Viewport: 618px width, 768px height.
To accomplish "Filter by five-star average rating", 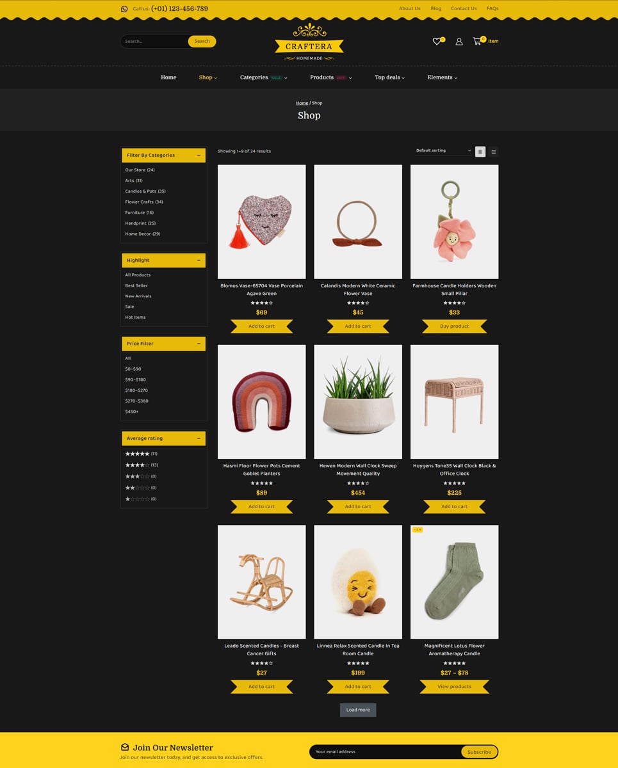I will (x=137, y=454).
